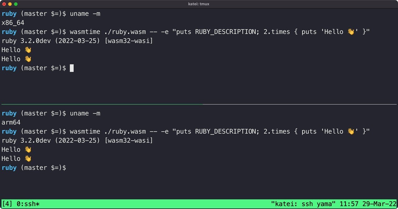Click the 'uname -m' command text in top pane
Screen dimensions: 398x209
85,13
